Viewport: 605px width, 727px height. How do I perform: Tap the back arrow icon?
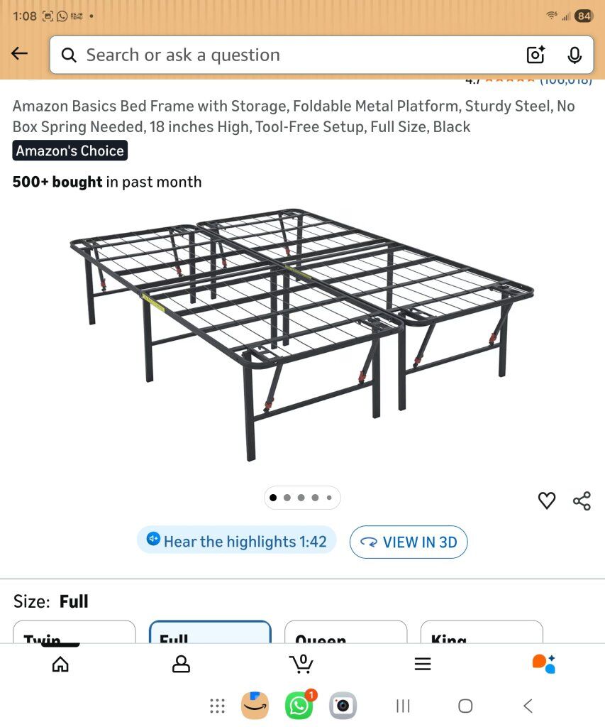[20, 54]
